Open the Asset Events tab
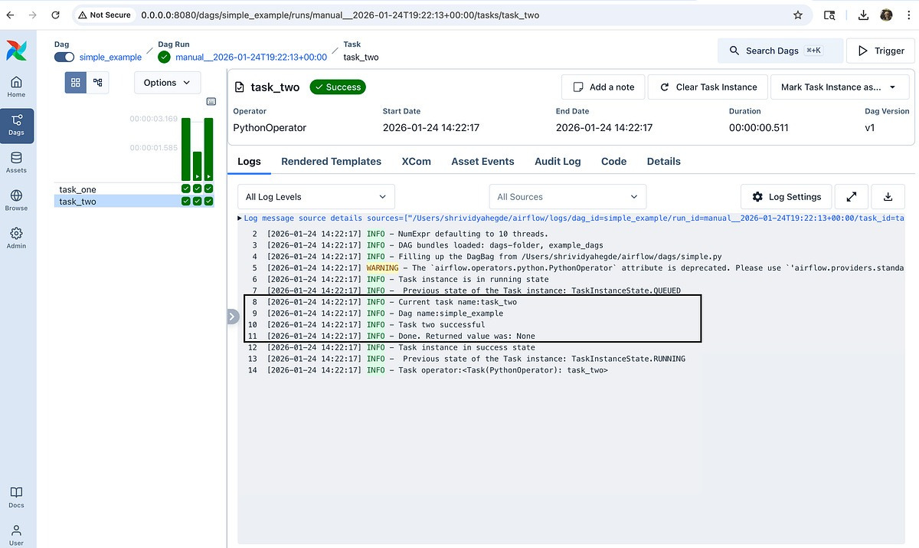The image size is (919, 548). [482, 162]
